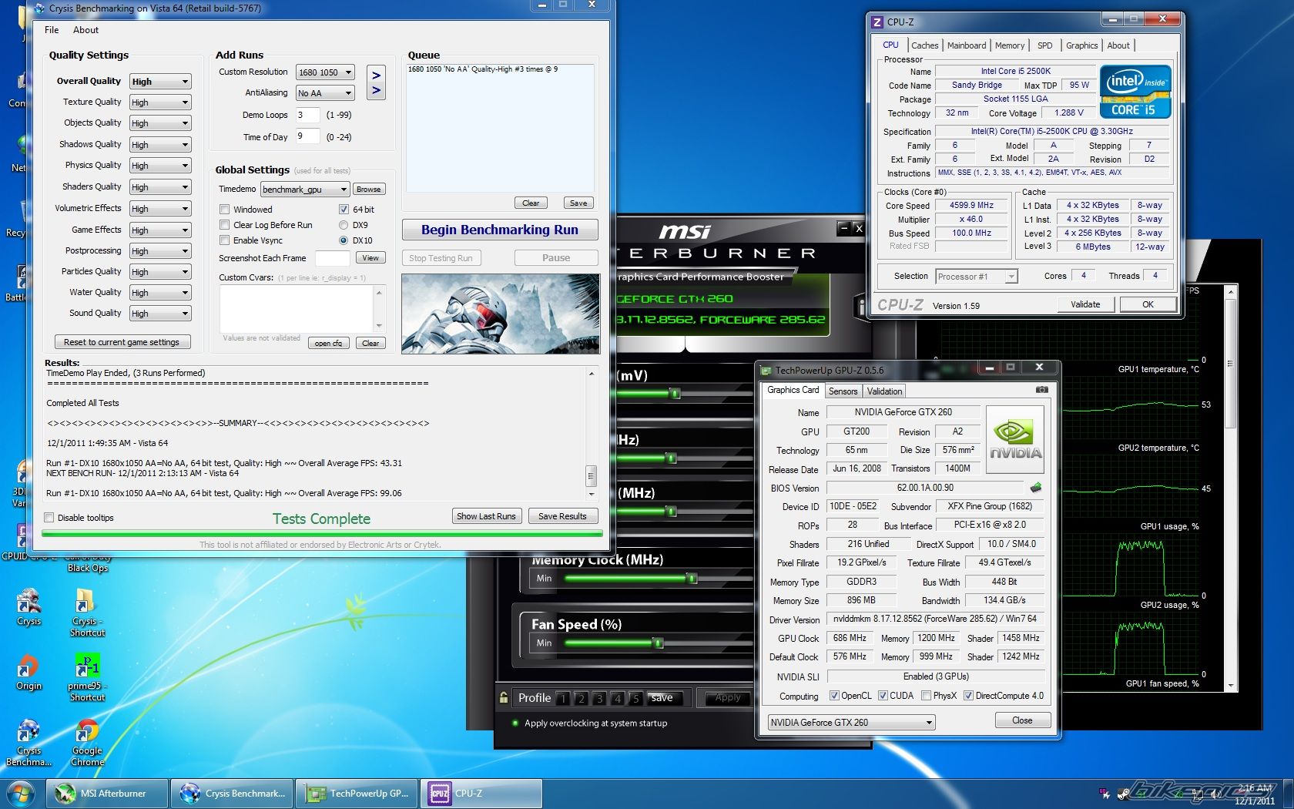
Task: Enable Clear Log Before Run checkbox
Action: (x=225, y=224)
